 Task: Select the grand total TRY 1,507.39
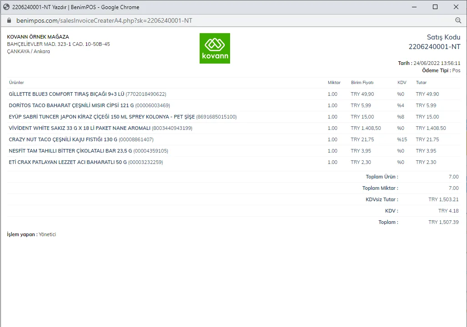(443, 222)
